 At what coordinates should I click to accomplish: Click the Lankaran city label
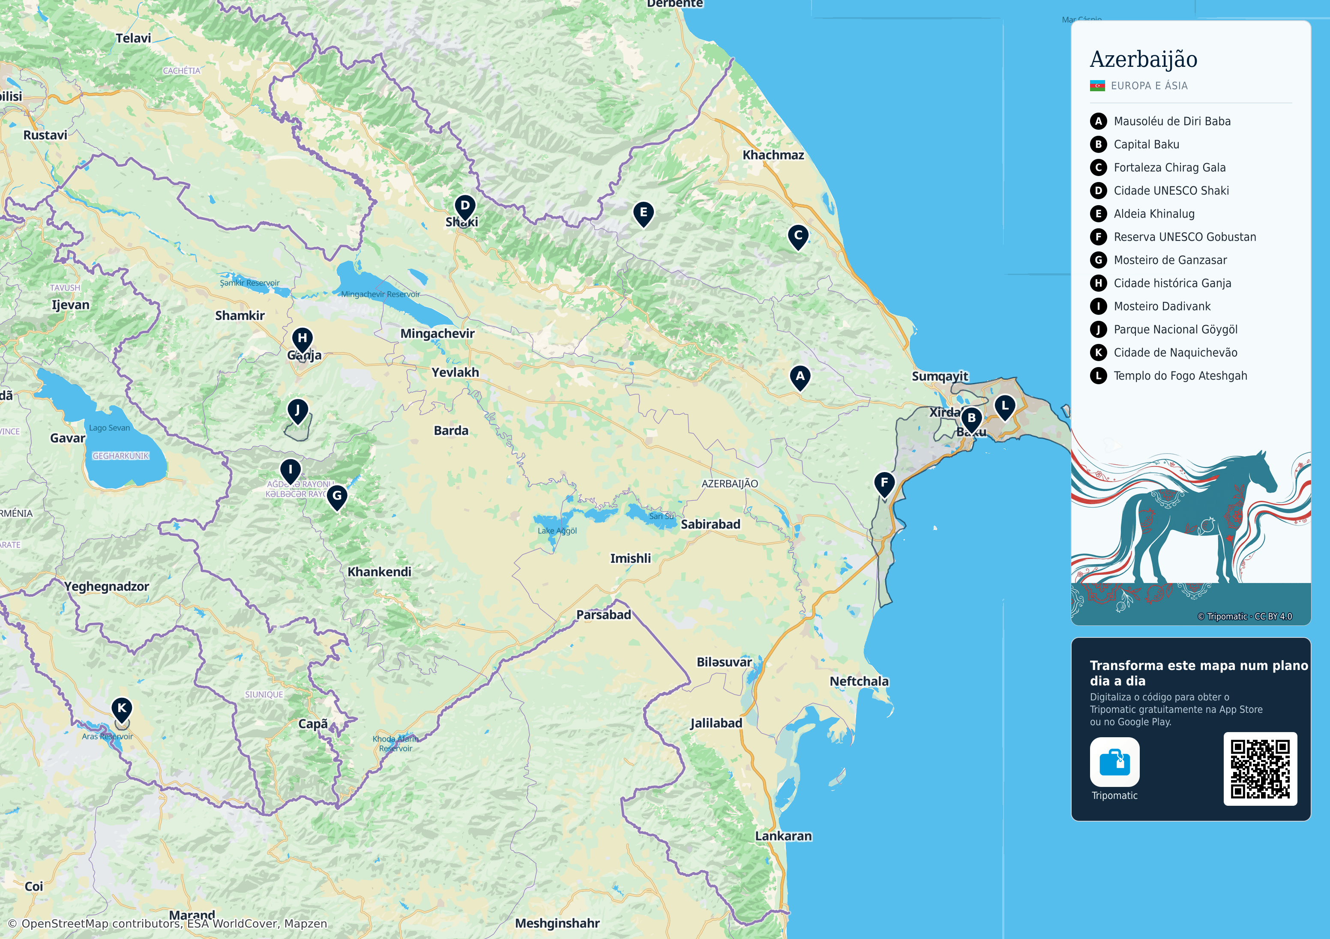pos(783,836)
